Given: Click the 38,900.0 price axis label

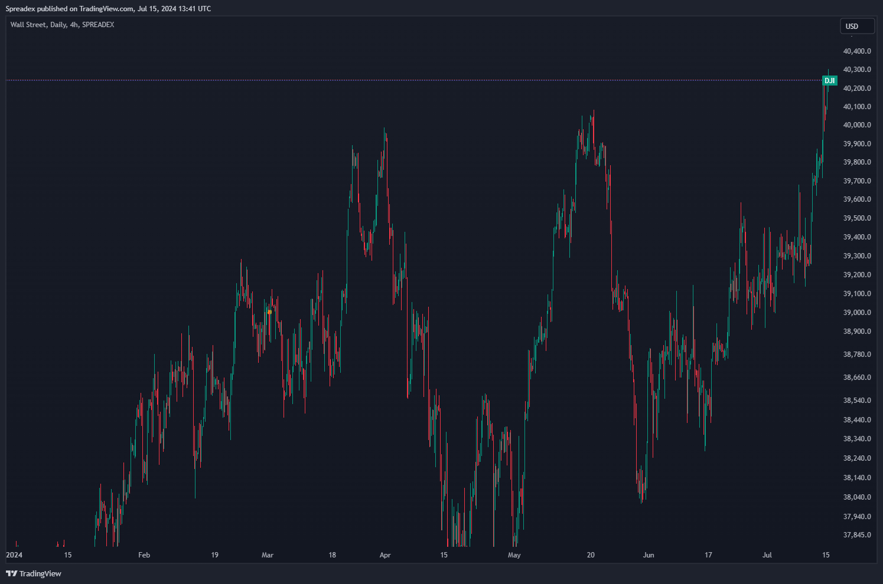Looking at the screenshot, I should tap(857, 332).
